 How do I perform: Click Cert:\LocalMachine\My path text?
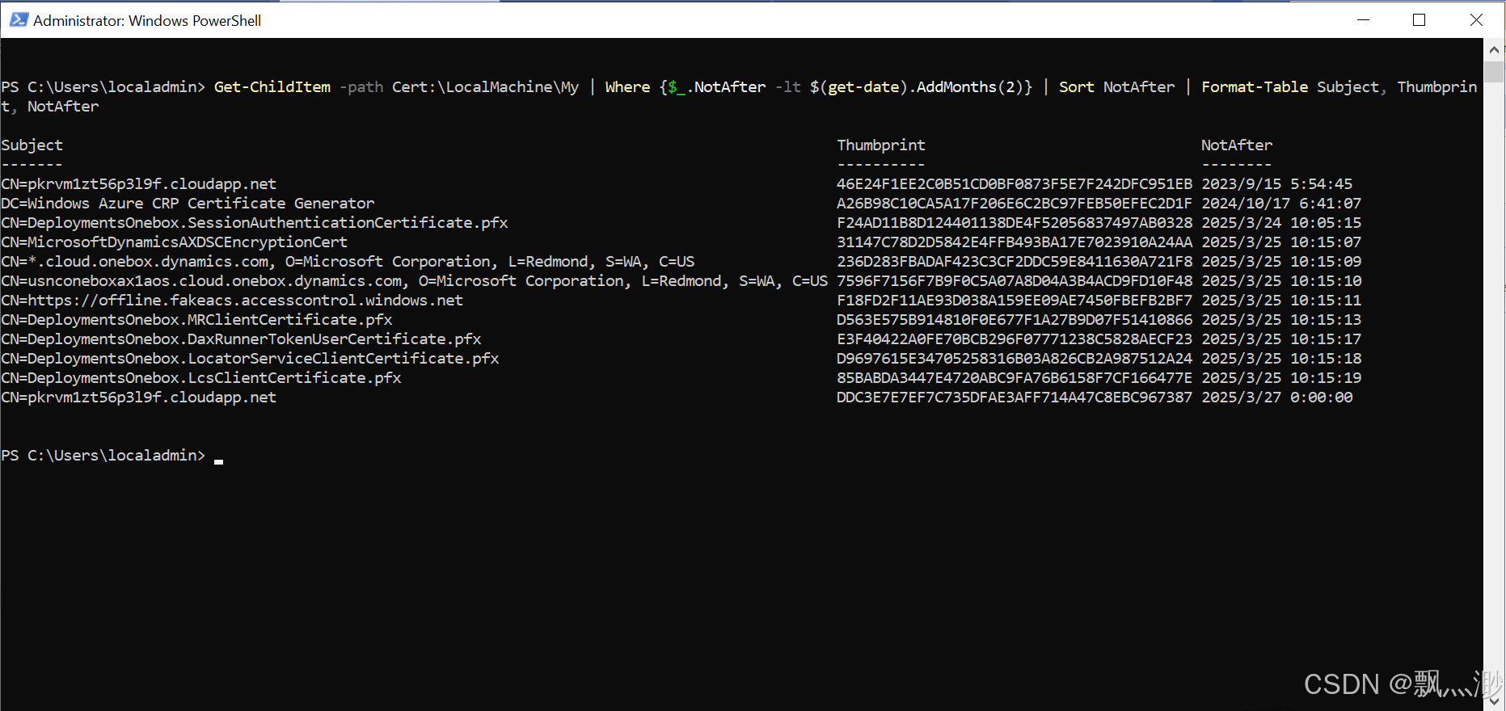[486, 87]
